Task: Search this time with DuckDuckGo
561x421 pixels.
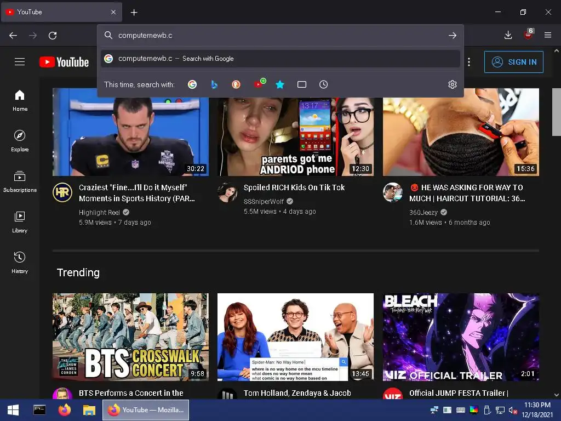Action: point(236,84)
